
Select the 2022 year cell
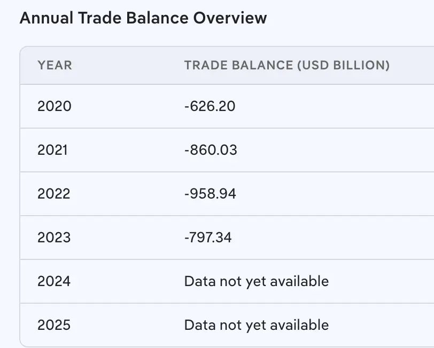(x=53, y=194)
